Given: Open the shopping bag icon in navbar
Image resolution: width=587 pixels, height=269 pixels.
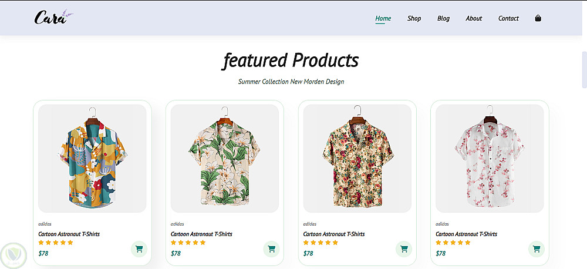Looking at the screenshot, I should click(x=538, y=18).
